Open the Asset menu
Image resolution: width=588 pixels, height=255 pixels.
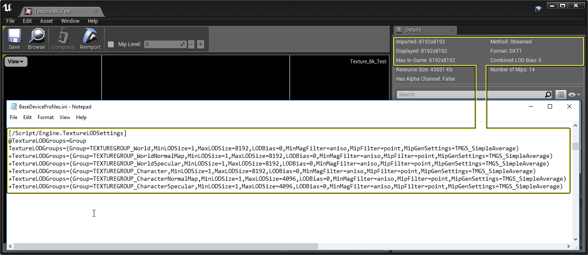(46, 21)
